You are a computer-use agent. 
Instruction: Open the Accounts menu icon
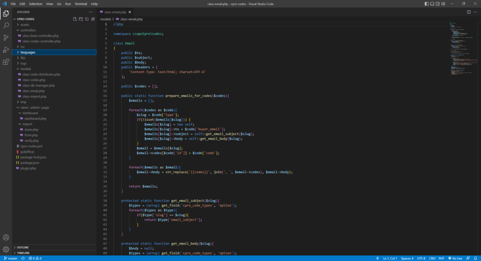(x=6, y=237)
